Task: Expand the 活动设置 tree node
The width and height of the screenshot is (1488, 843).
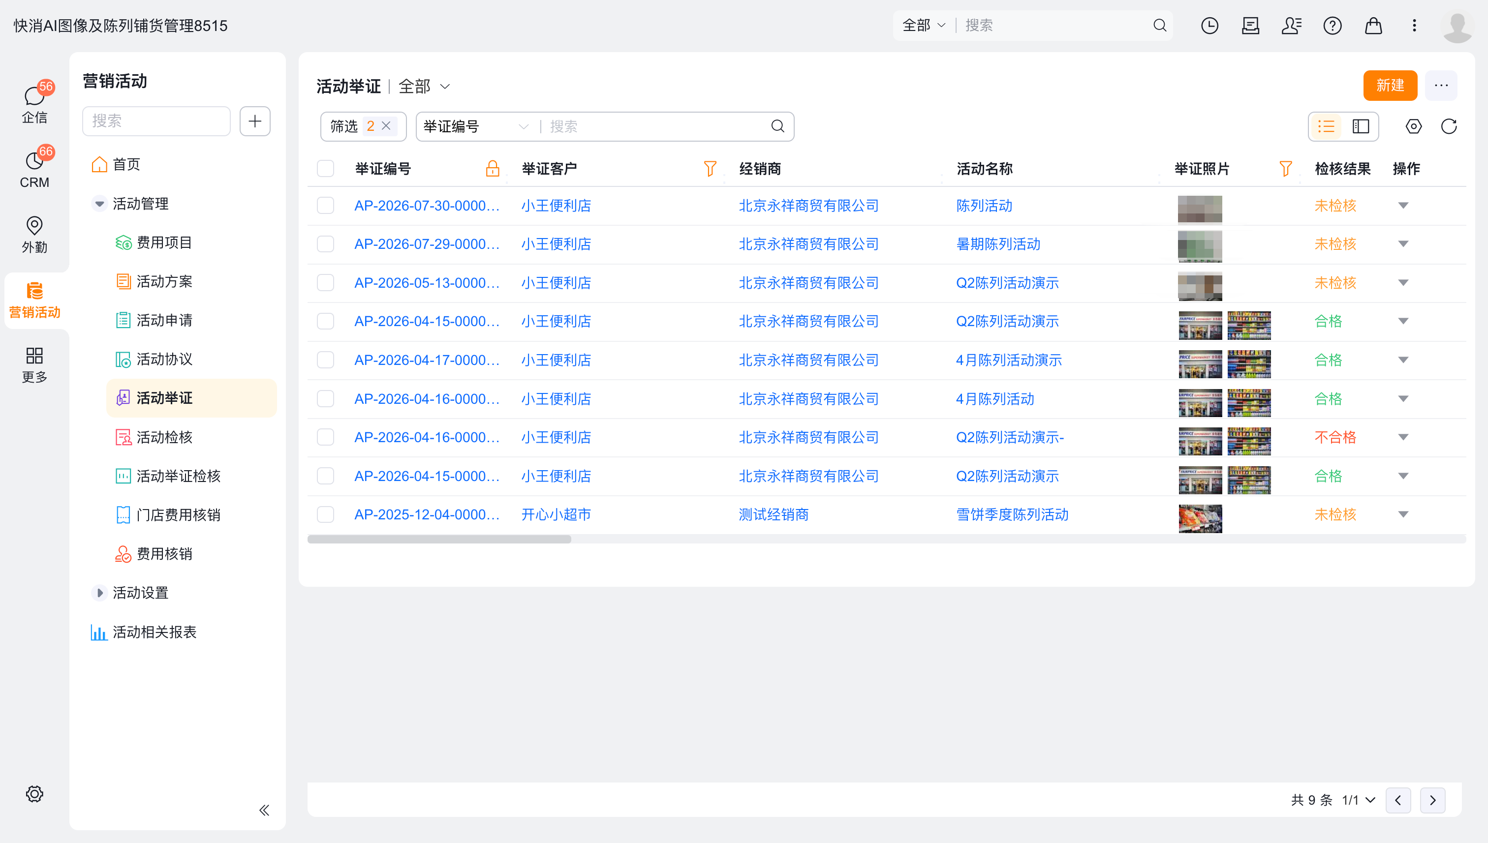Action: (x=99, y=593)
